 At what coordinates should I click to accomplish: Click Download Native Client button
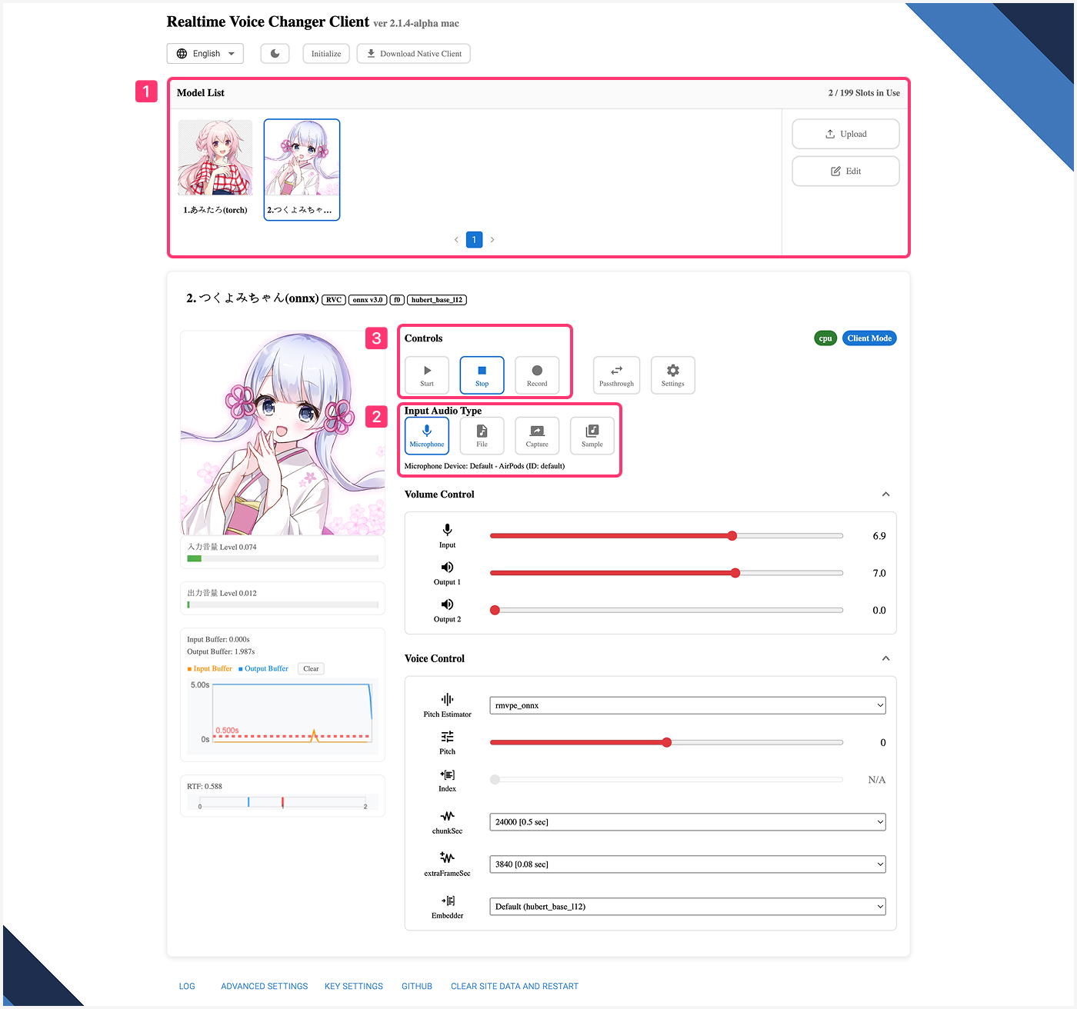point(413,54)
